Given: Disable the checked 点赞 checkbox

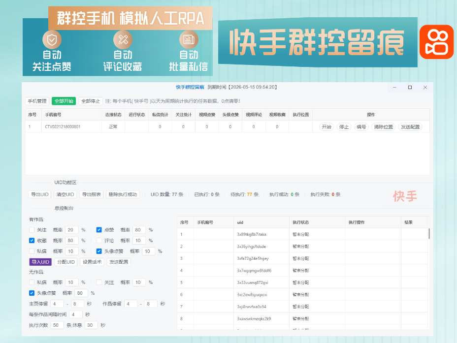Looking at the screenshot, I should 100,230.
